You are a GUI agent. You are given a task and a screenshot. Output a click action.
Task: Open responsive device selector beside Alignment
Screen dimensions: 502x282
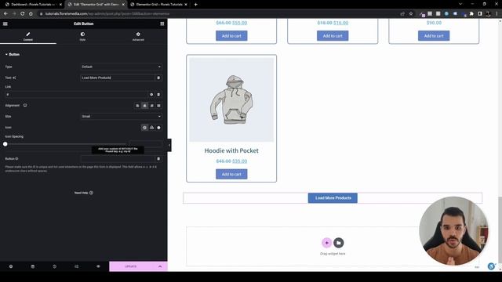[x=25, y=105]
